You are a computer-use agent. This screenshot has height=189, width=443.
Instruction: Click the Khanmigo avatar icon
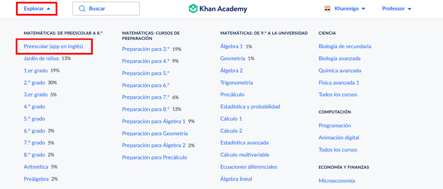click(x=327, y=9)
